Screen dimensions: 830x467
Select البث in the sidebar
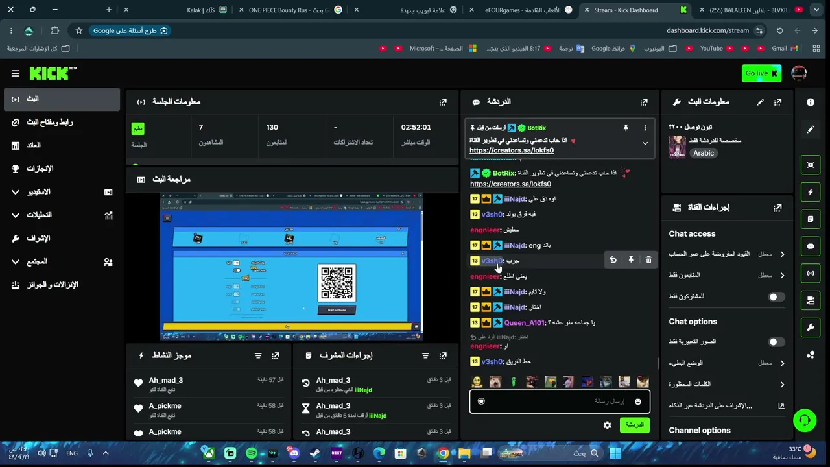pos(60,99)
